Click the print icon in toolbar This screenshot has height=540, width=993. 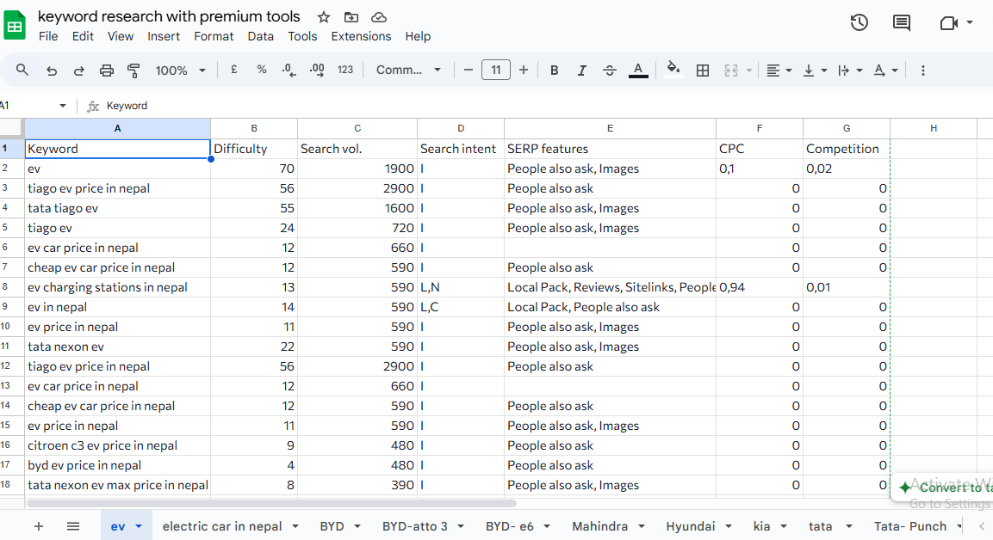point(107,71)
